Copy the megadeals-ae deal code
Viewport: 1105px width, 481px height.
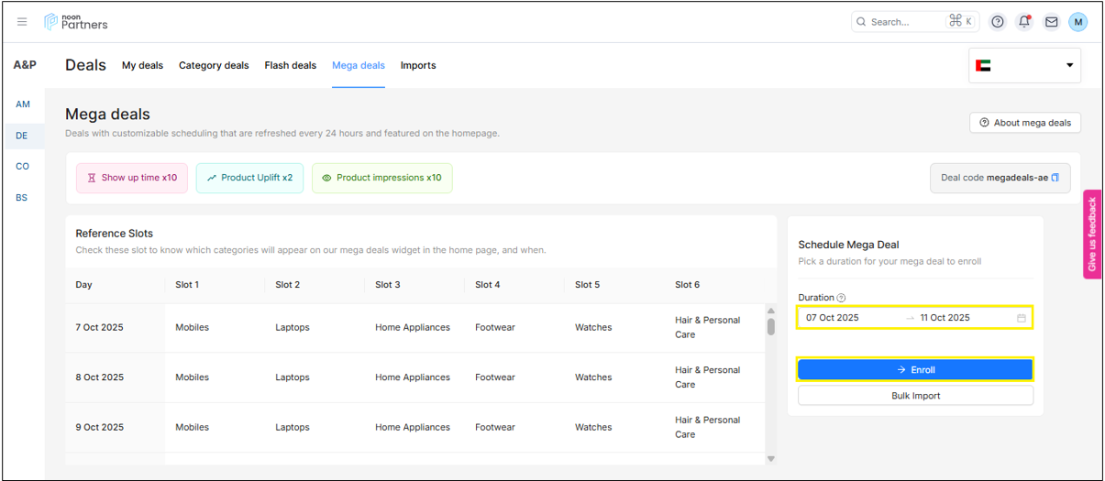point(1055,178)
